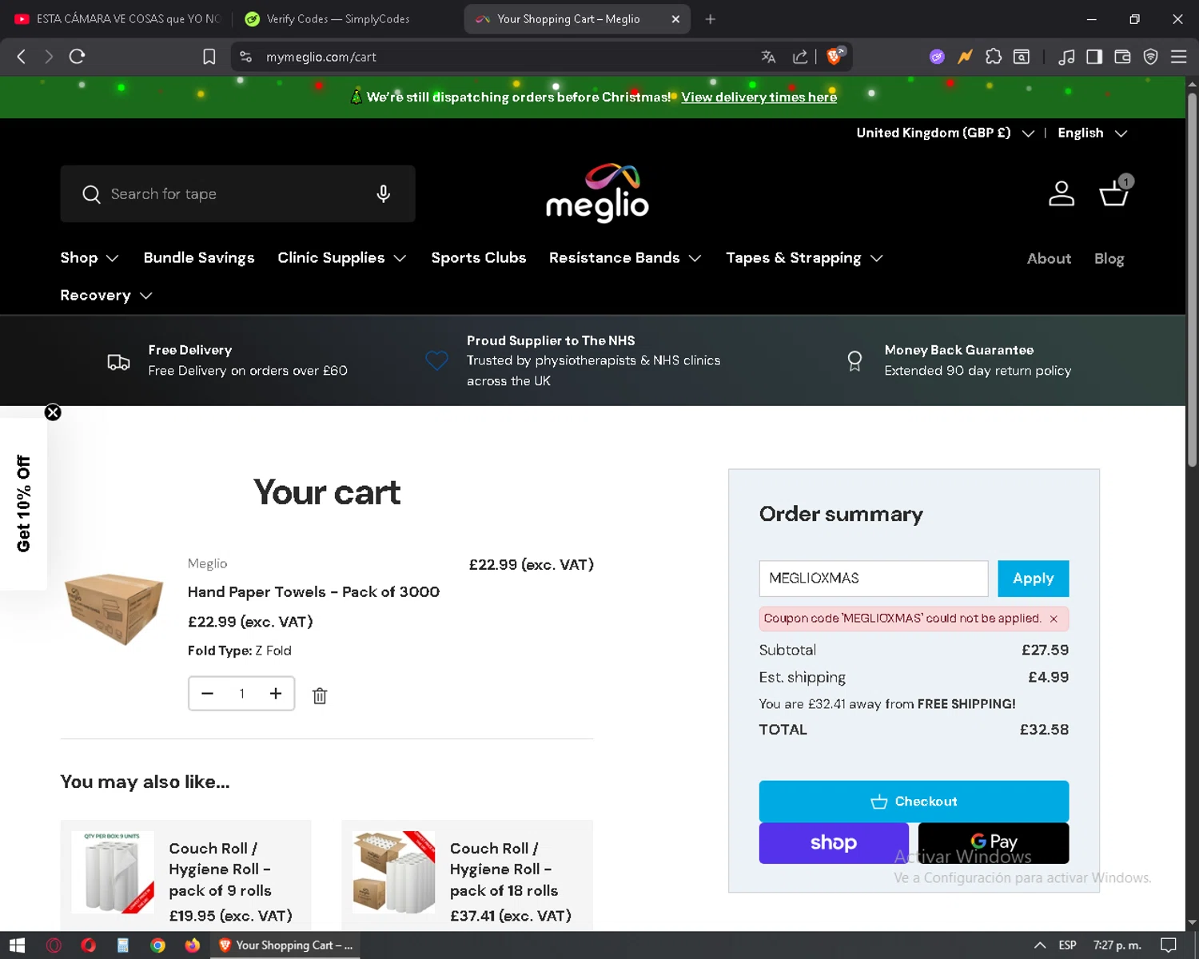The height and width of the screenshot is (959, 1199).
Task: Switch to the ESTA CÁMARA VE COSAS tab
Action: pyautogui.click(x=120, y=19)
